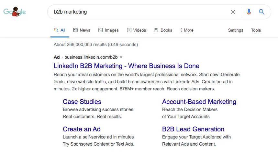Click the Images tab icon
The image size is (278, 154).
[x=101, y=30]
